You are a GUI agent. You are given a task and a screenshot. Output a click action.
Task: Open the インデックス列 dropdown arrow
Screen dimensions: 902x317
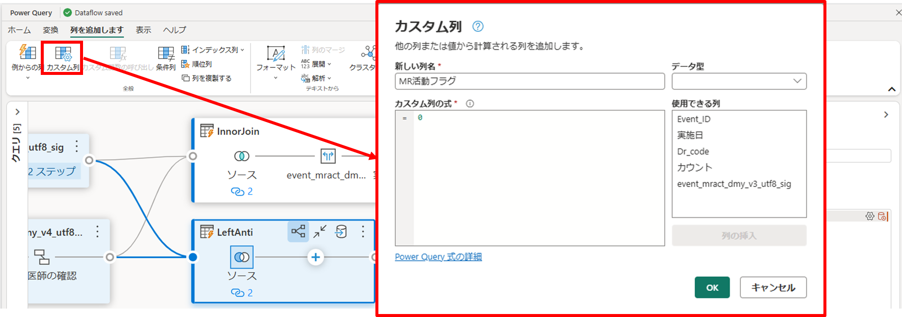point(242,50)
